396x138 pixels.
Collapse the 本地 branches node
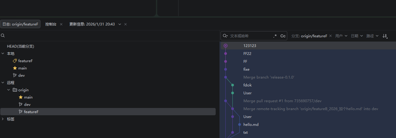3,54
